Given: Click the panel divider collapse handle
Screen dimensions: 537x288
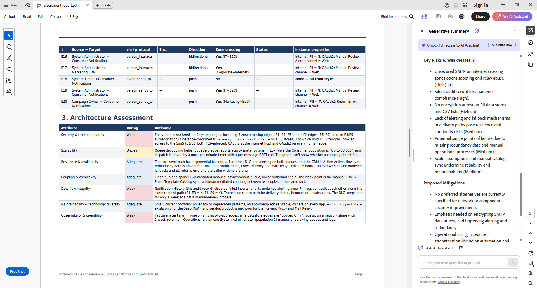Looking at the screenshot, I should (x=414, y=155).
